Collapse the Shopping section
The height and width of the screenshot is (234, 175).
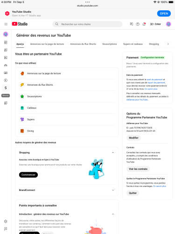113,153
